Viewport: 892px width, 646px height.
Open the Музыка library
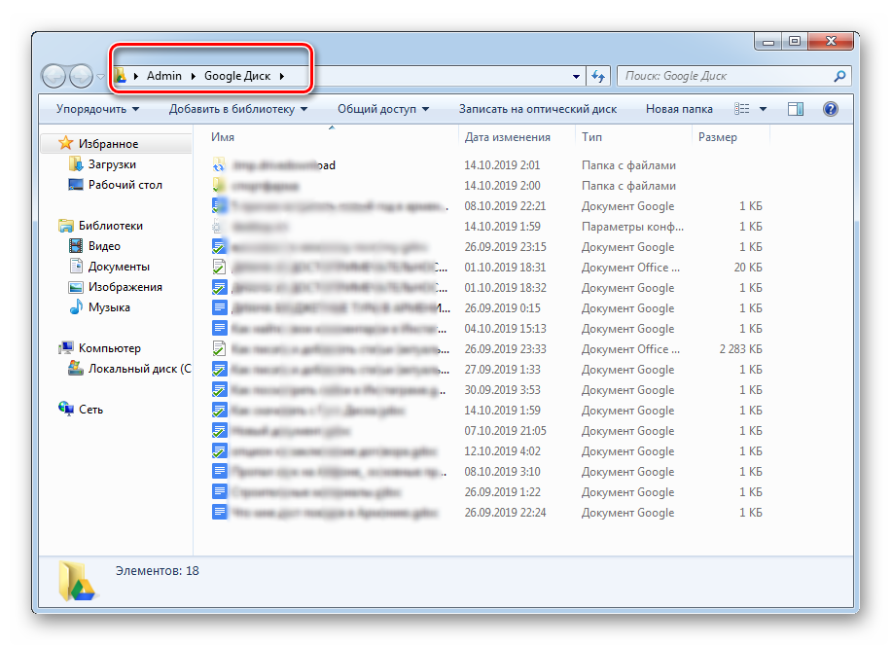click(108, 307)
